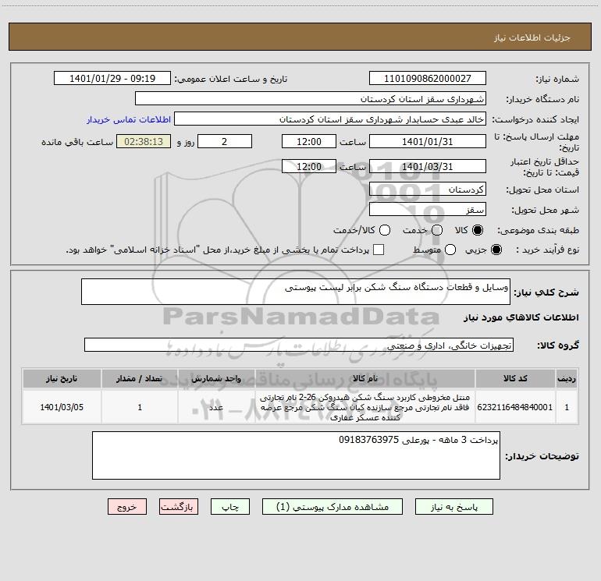
Task: Click the delivery province field کردستان
Action: click(x=428, y=189)
